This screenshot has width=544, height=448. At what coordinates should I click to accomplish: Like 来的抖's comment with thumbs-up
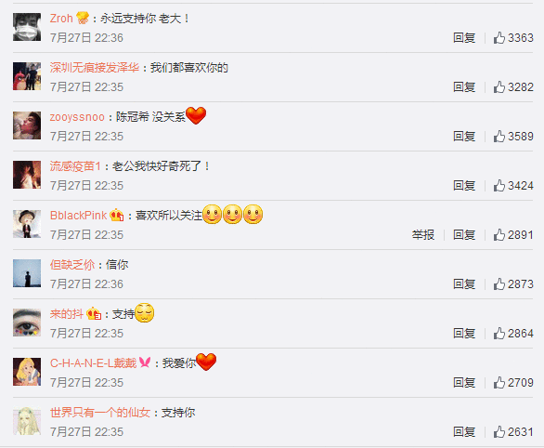point(499,334)
